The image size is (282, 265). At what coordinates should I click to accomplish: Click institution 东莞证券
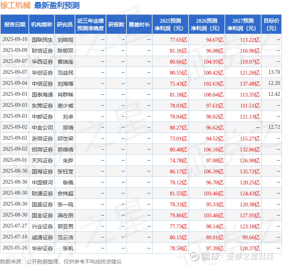coord(42,106)
